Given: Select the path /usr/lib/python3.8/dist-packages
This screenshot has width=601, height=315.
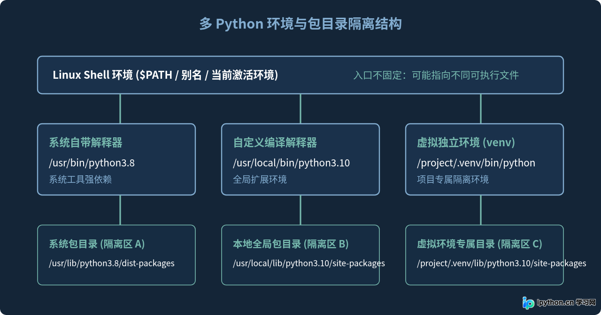Looking at the screenshot, I should pyautogui.click(x=112, y=263).
